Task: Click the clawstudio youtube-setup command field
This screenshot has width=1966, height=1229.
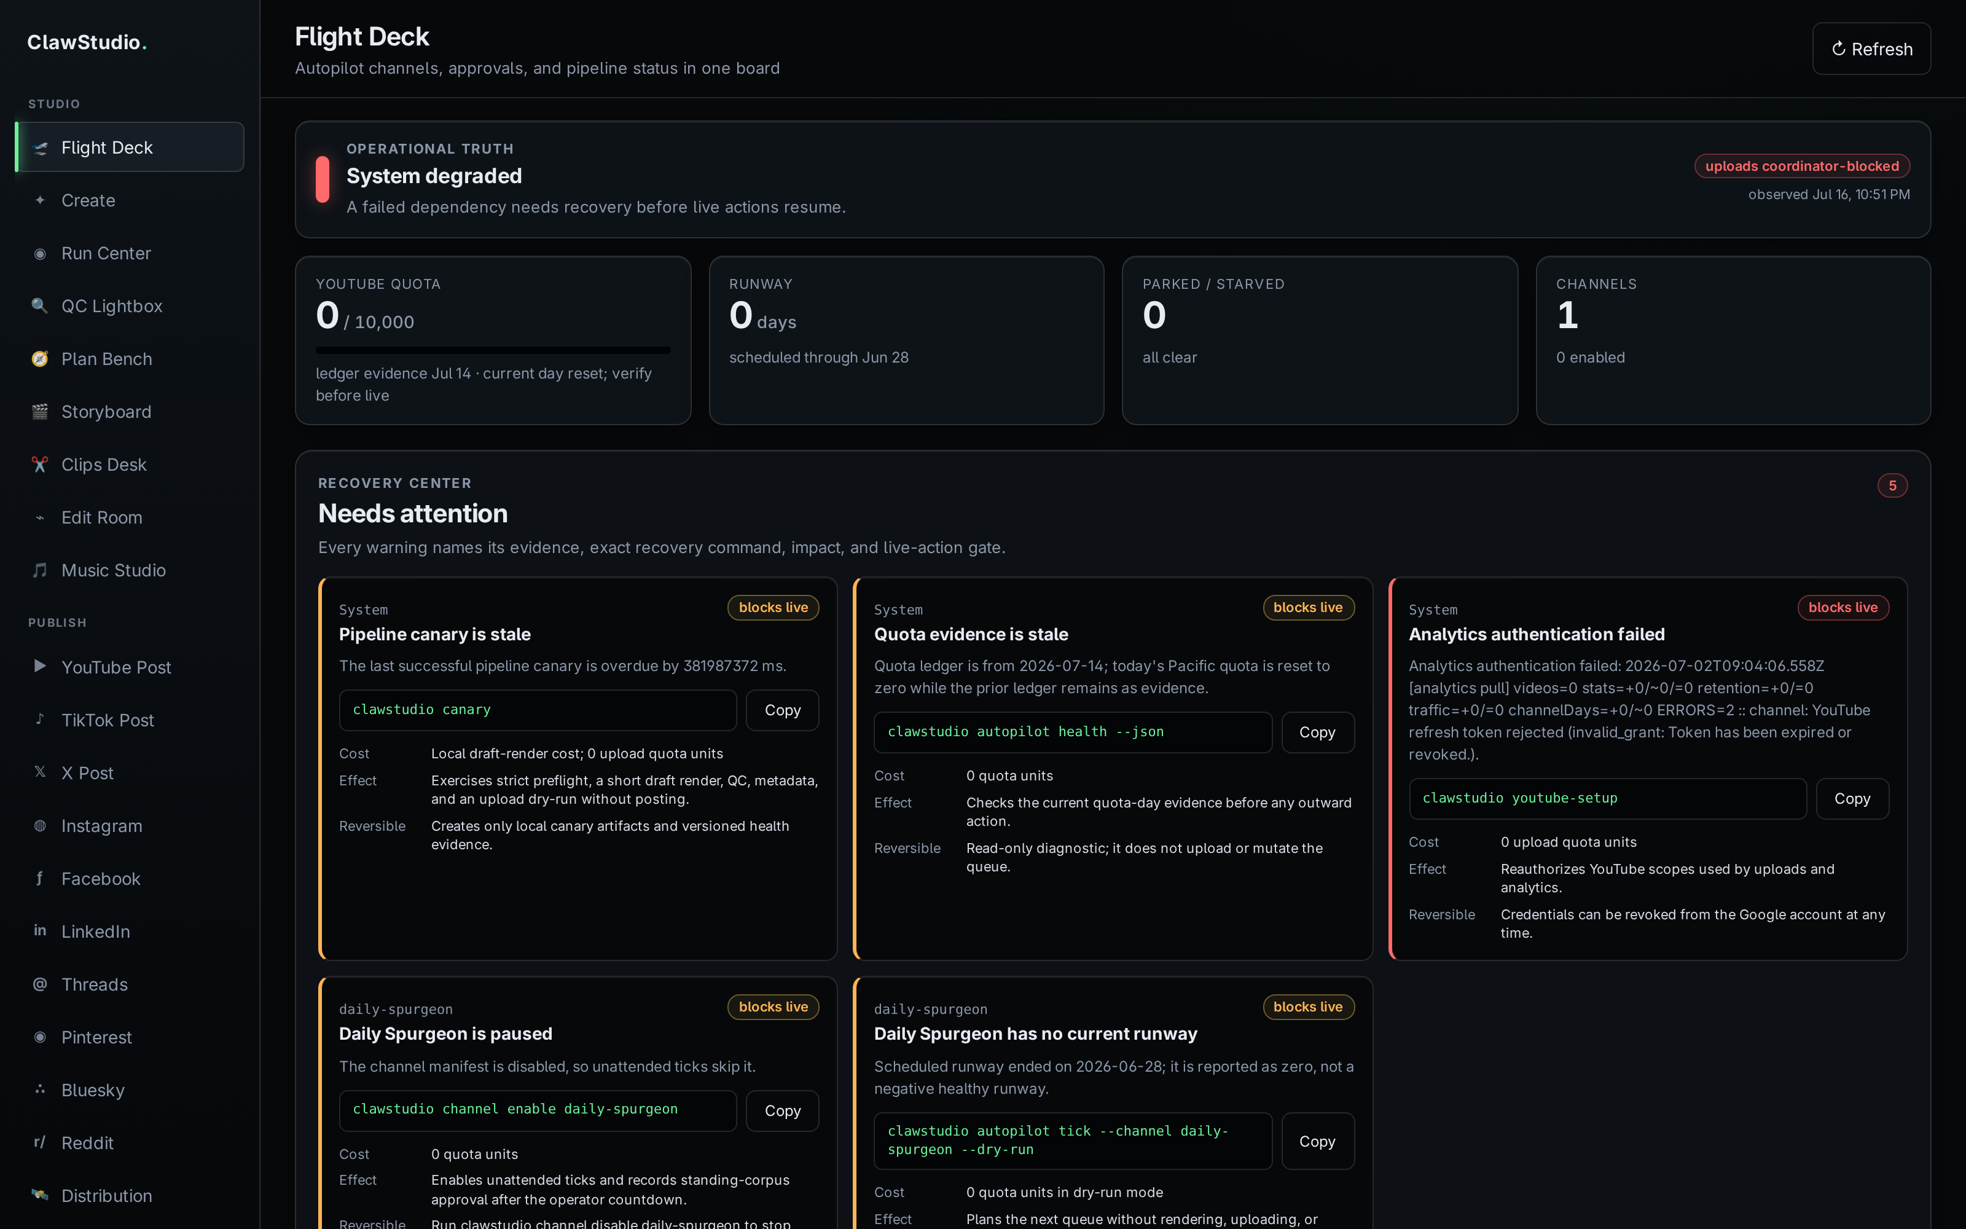Action: 1608,799
